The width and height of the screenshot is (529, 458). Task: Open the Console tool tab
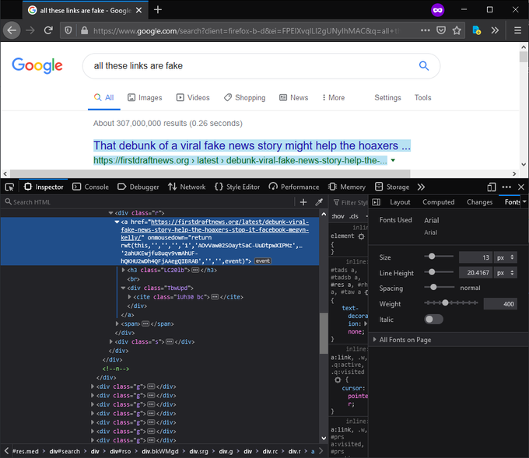coord(90,187)
